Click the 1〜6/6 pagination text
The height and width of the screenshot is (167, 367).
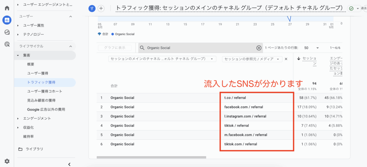pos(335,48)
